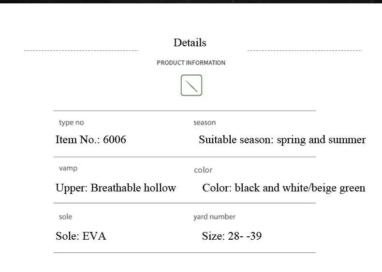Click the Details heading
This screenshot has width=382, height=272.
pos(190,42)
